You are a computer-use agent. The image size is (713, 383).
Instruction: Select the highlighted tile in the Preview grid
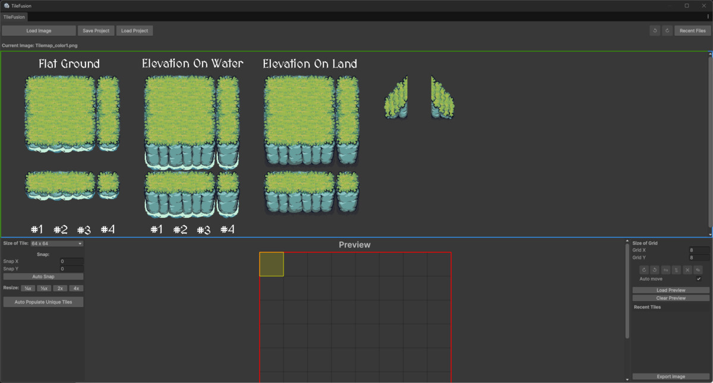(271, 263)
